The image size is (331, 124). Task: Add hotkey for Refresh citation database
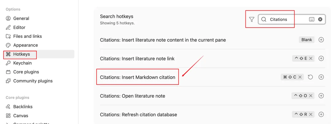click(321, 115)
